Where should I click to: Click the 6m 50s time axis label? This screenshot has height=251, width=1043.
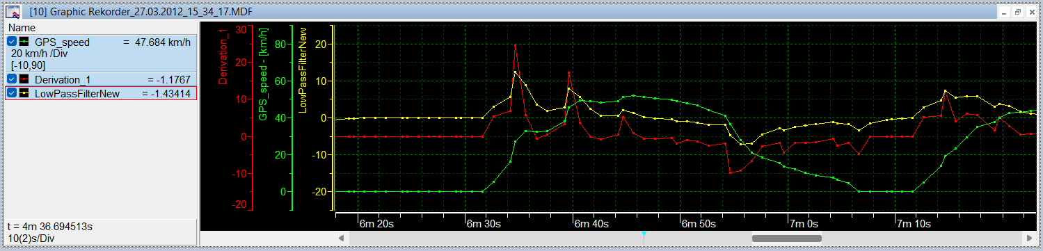(x=699, y=224)
